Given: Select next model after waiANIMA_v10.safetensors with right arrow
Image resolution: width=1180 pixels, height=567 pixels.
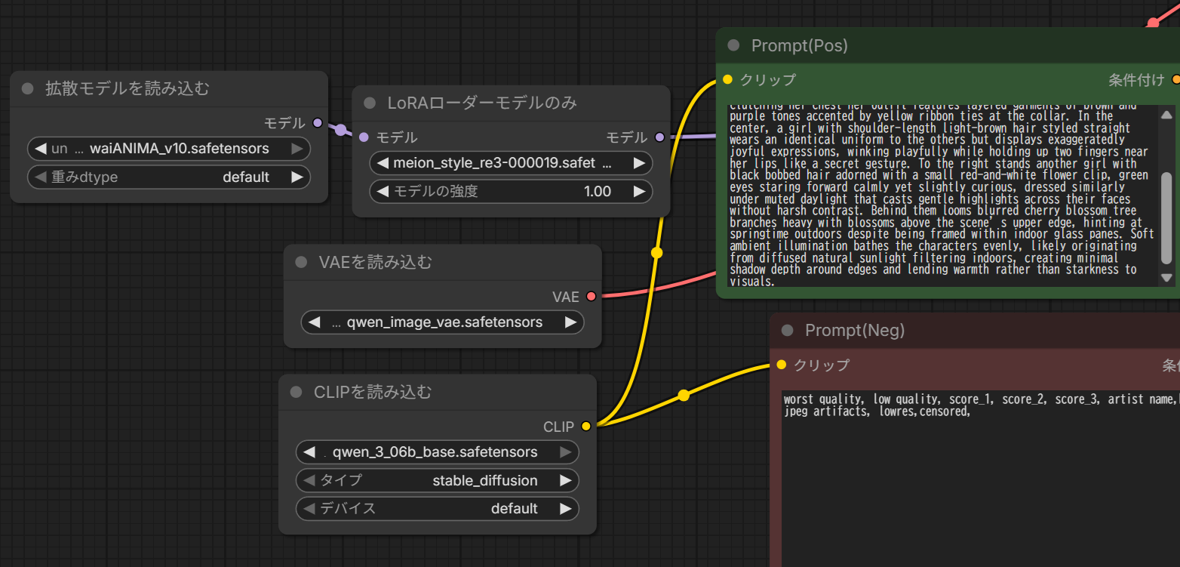Looking at the screenshot, I should (x=297, y=149).
